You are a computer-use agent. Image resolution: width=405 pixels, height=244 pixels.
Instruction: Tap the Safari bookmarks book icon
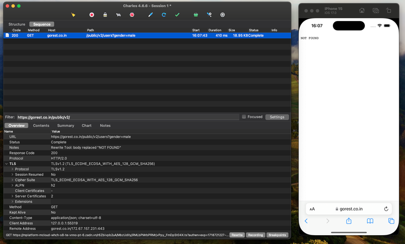[x=370, y=221]
